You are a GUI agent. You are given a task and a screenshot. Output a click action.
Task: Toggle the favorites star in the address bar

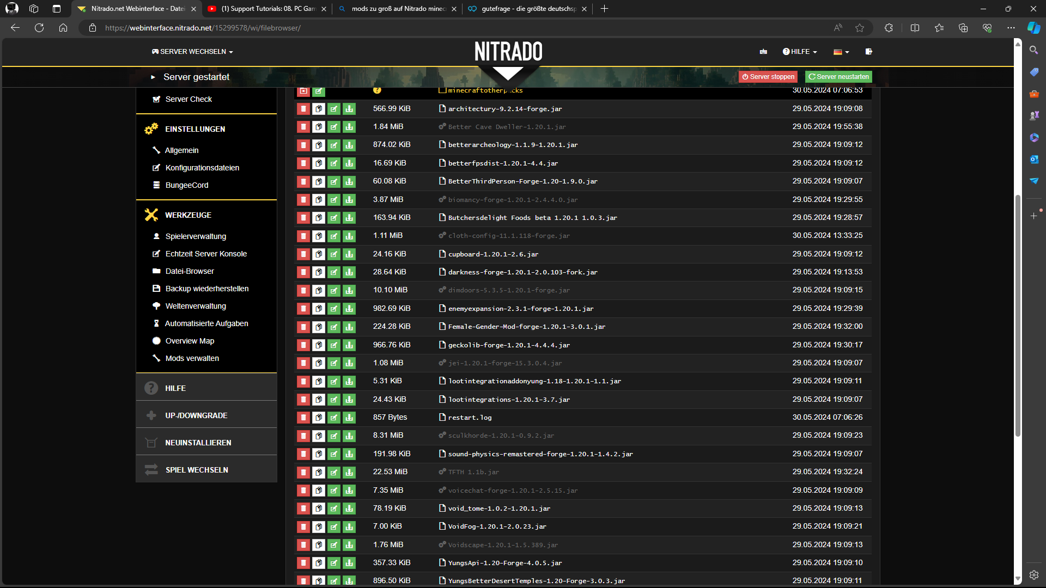861,28
